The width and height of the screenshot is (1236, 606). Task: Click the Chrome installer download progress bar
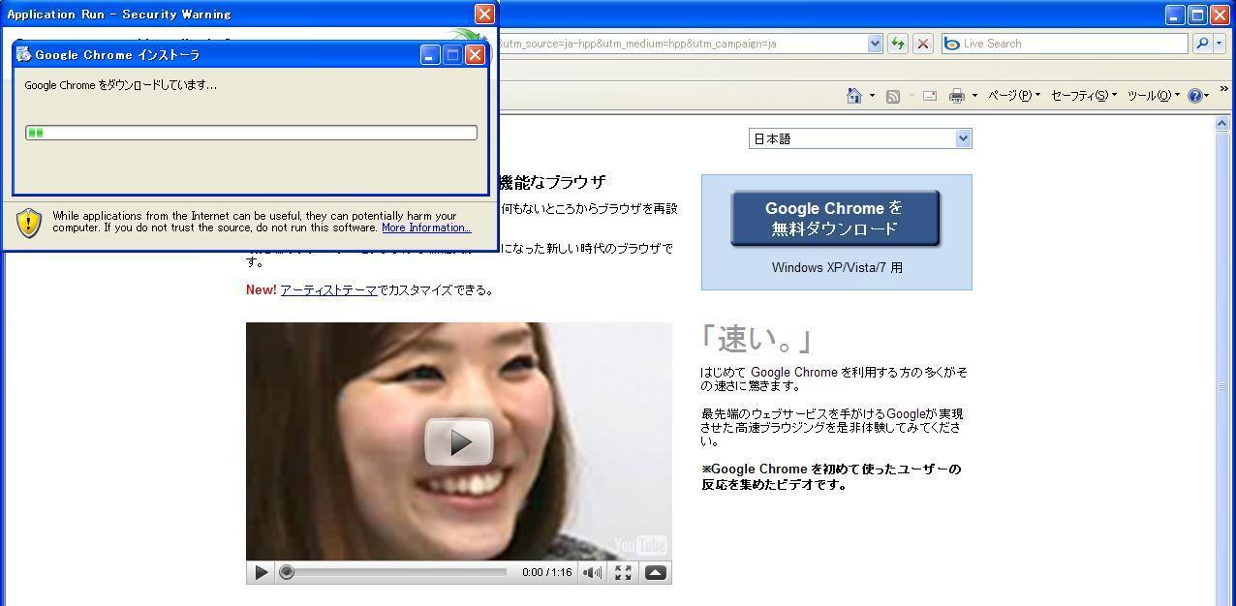tap(251, 133)
